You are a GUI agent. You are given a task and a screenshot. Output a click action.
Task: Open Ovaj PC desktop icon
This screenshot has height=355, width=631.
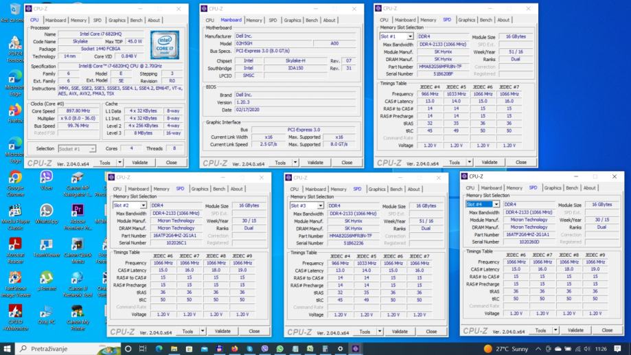(46, 314)
